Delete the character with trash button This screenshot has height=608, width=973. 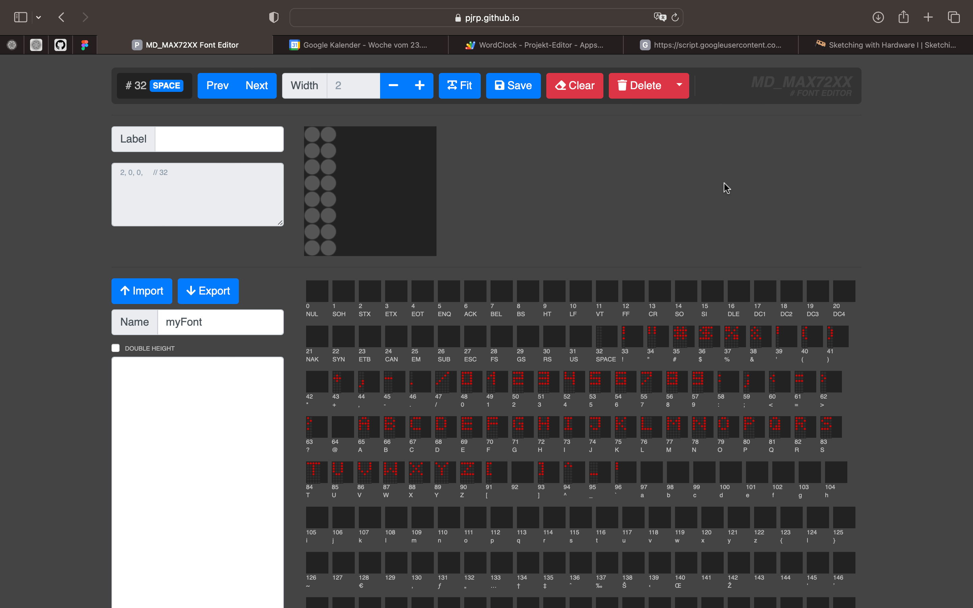pos(639,86)
